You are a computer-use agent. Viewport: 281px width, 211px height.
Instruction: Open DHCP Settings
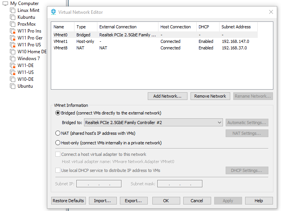point(247,170)
